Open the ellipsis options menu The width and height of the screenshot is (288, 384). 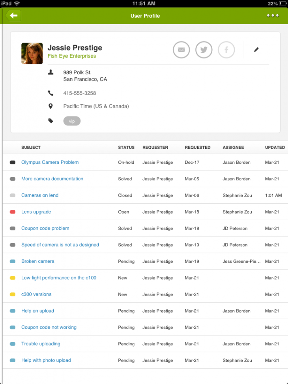point(273,15)
